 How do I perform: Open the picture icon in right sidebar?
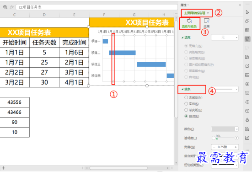pyautogui.click(x=247, y=75)
